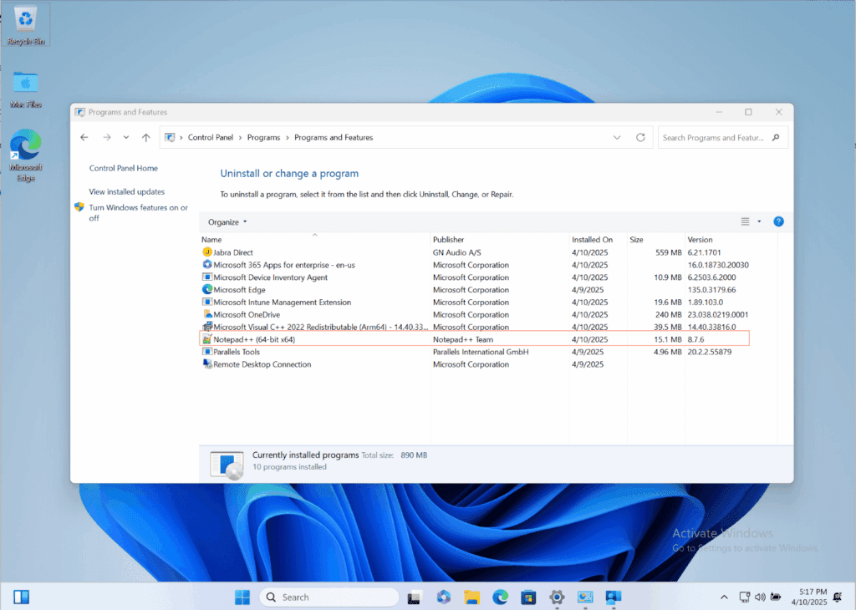Click the Help question mark icon
The width and height of the screenshot is (856, 610).
coord(778,221)
